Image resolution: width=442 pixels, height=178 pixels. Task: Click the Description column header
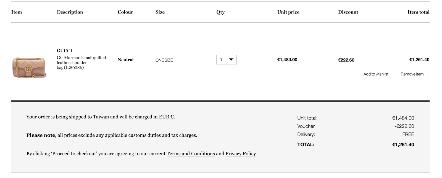[x=70, y=12]
